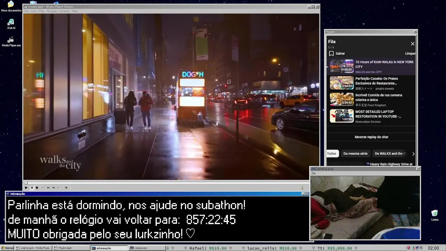This screenshot has height=251, width=446.
Task: Click the MOST DETAILED LAPTOP RESTORATION title
Action: 378,114
